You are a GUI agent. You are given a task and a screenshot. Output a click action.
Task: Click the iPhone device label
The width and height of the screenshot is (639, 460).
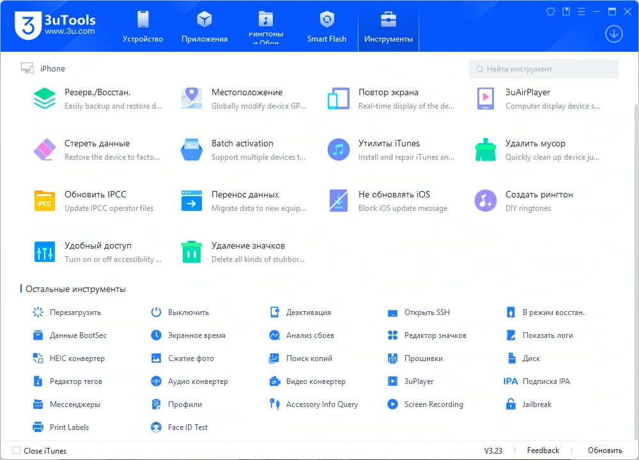pos(52,68)
